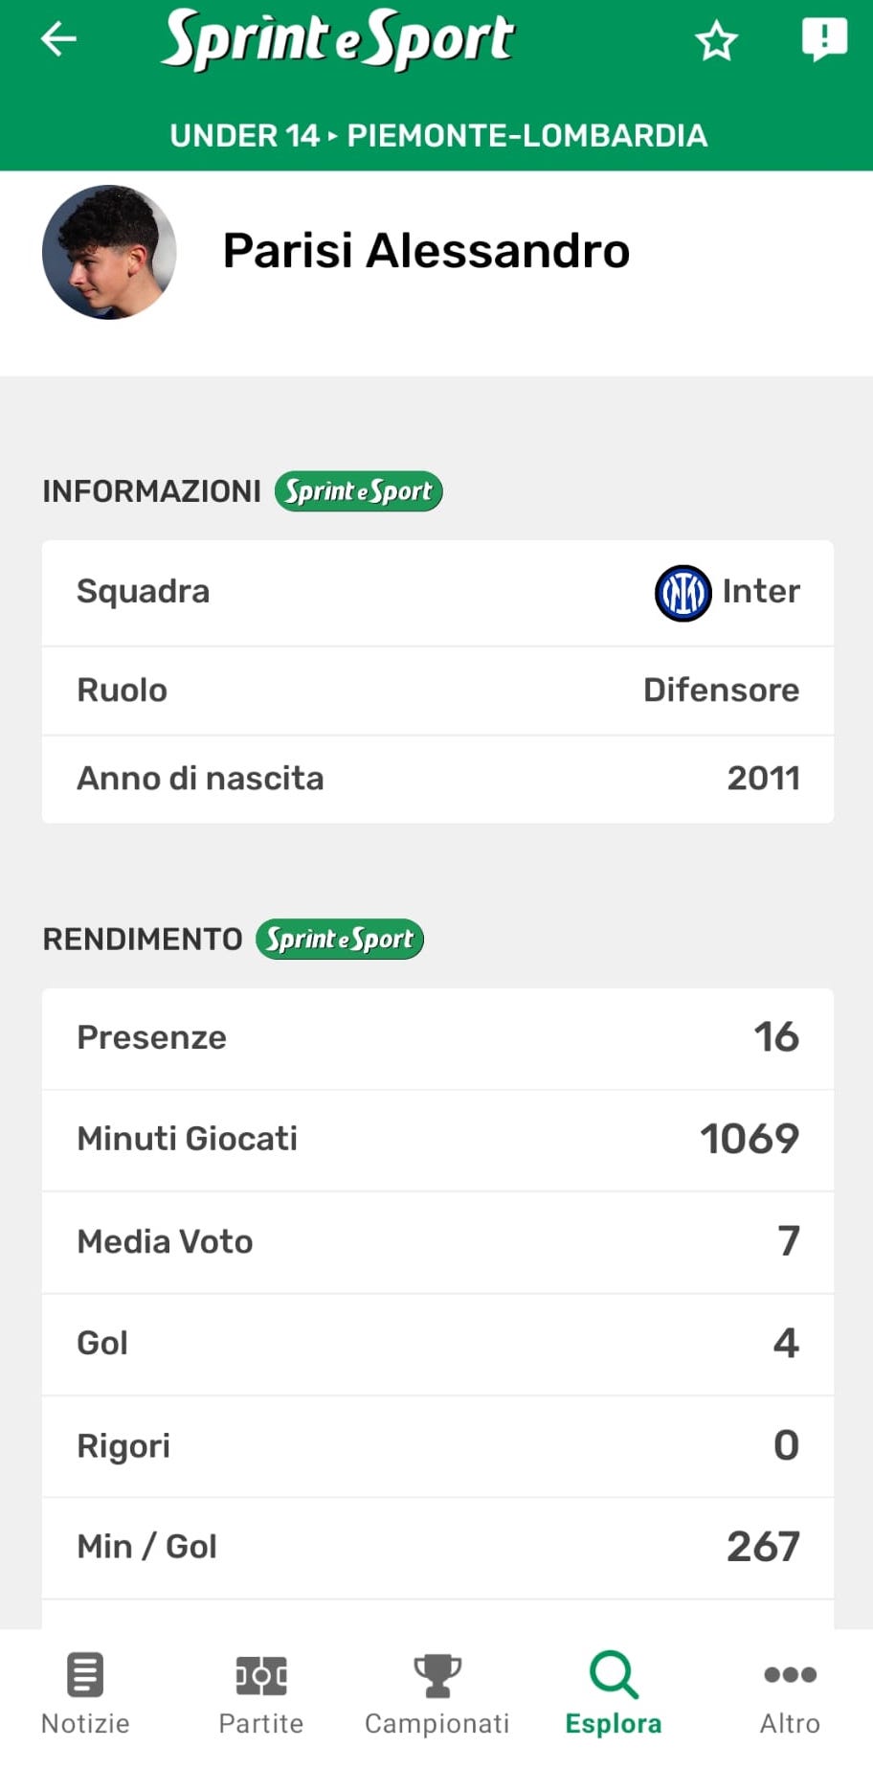The image size is (873, 1769).
Task: Open the report feedback icon
Action: [823, 39]
